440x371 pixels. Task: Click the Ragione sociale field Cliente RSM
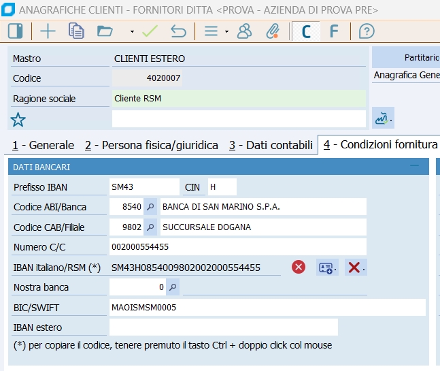[x=239, y=98]
